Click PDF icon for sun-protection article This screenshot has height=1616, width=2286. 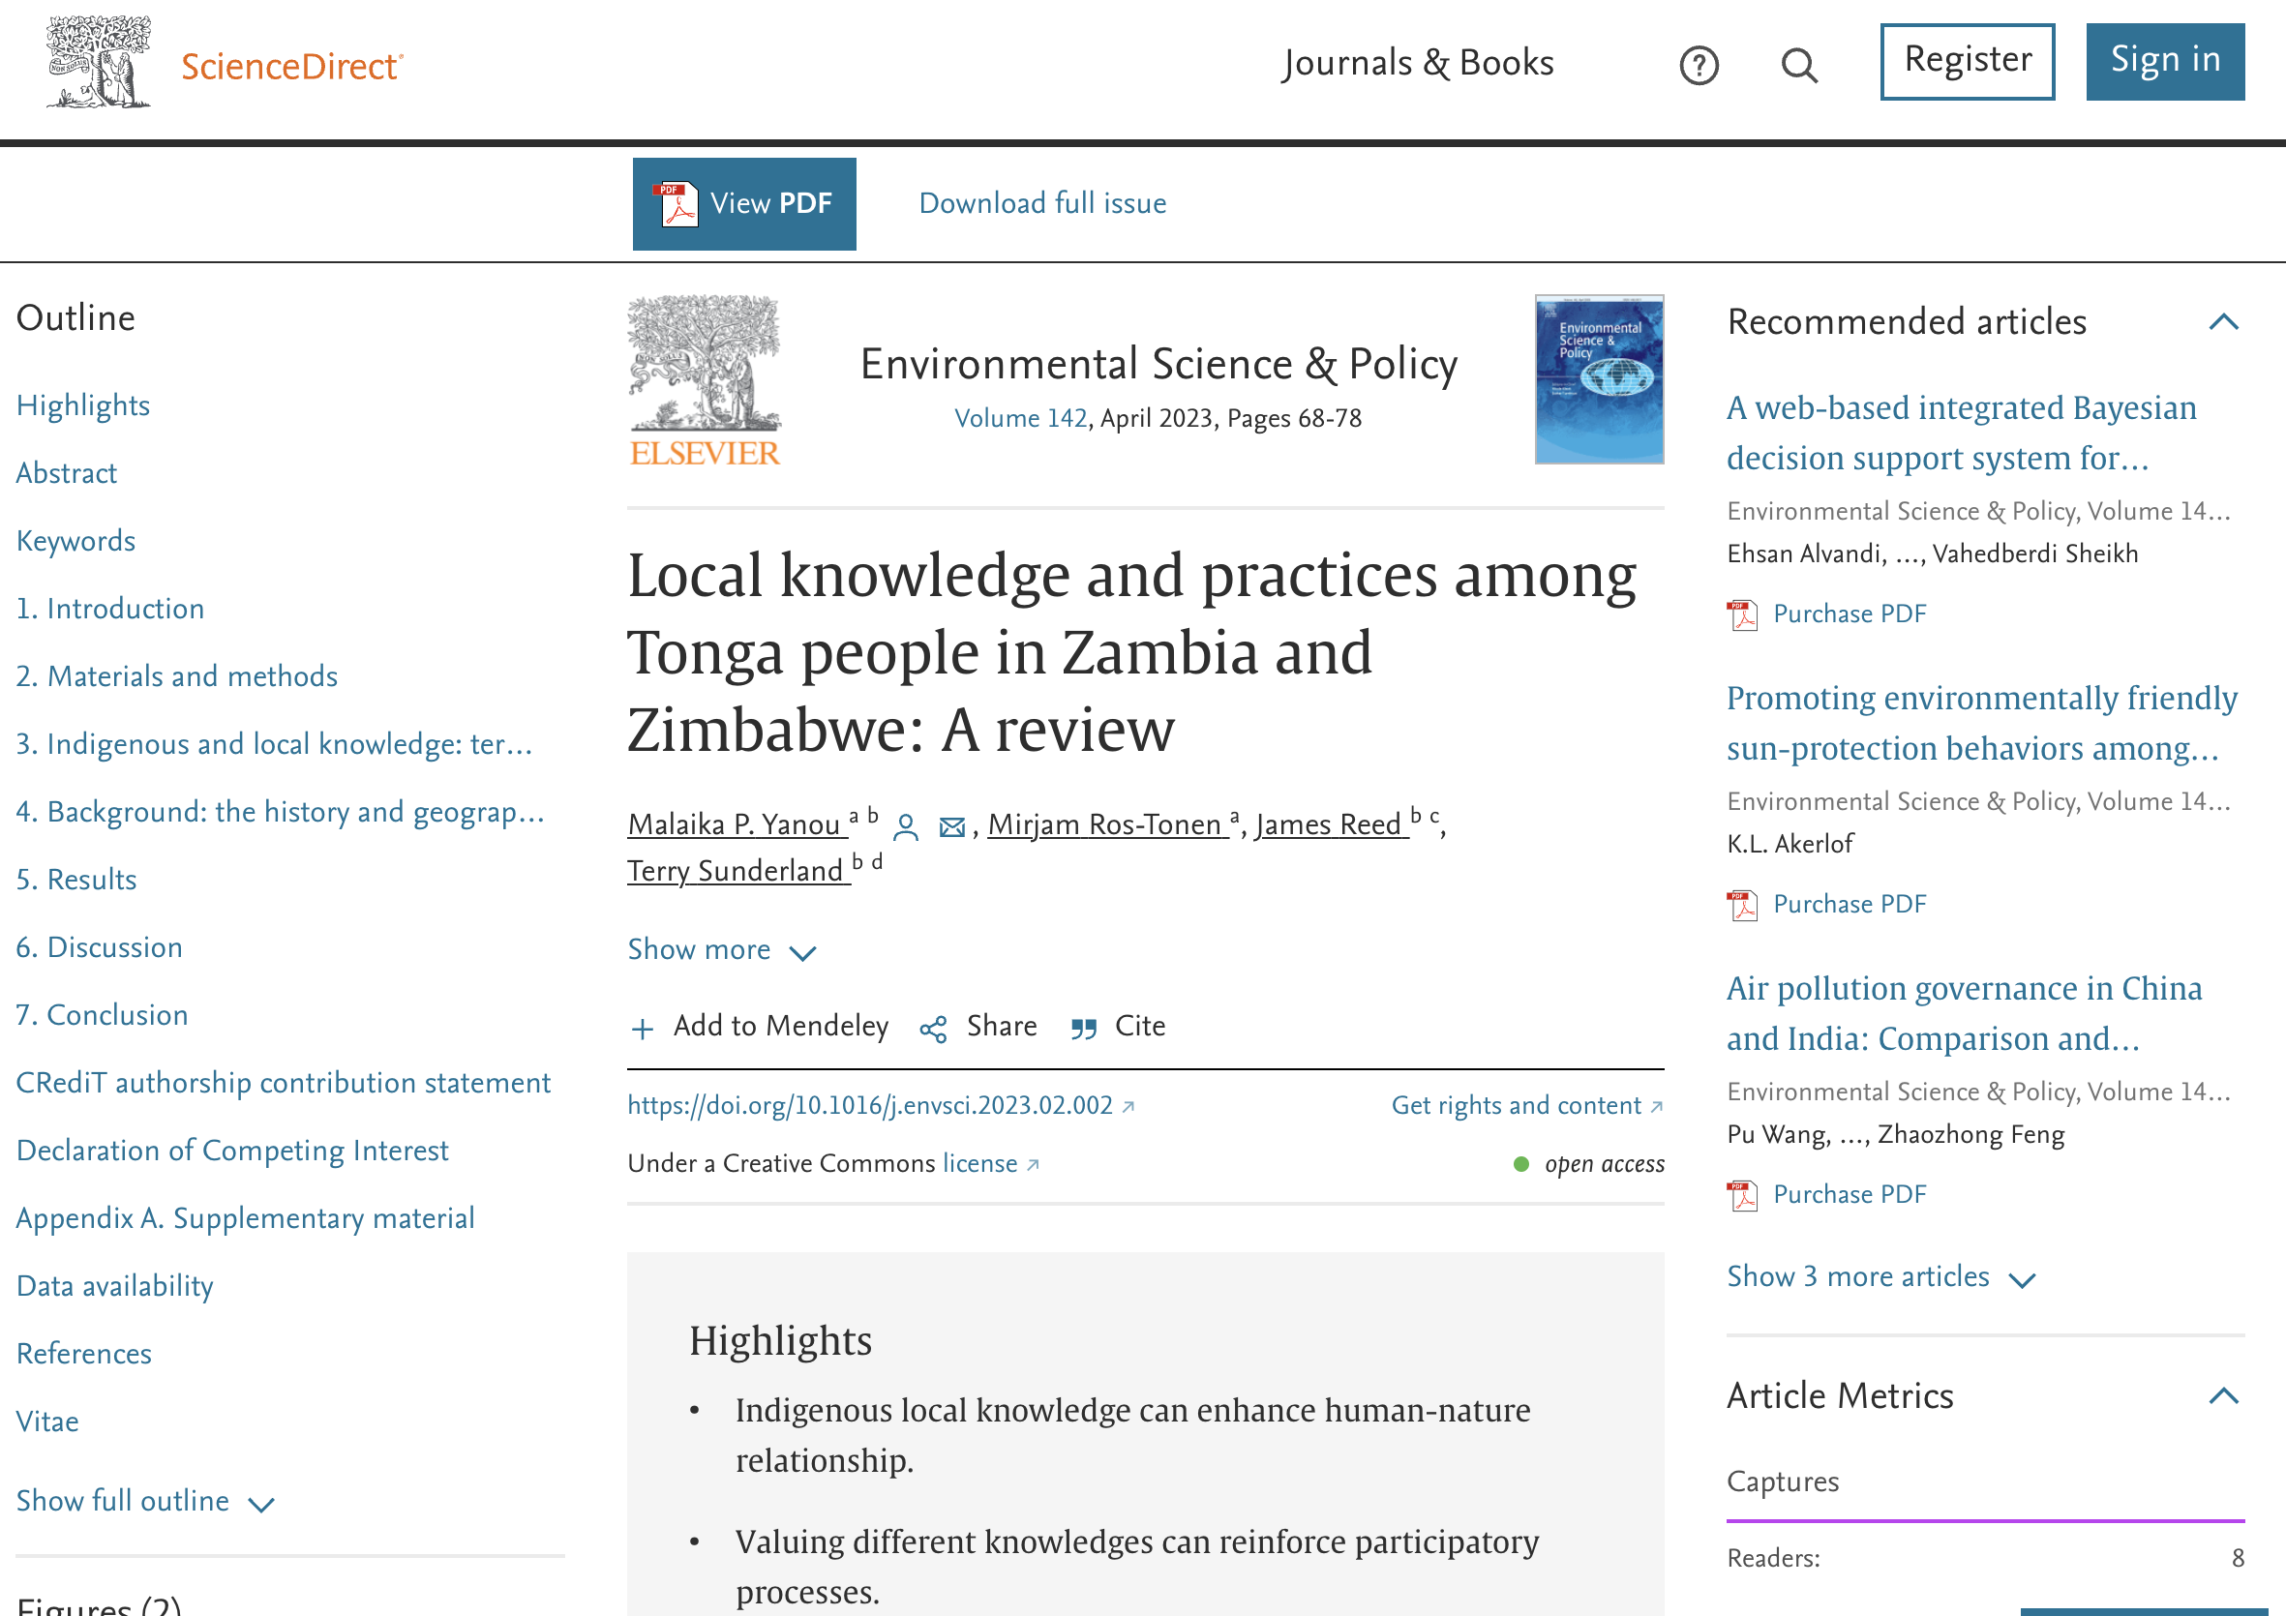[x=1742, y=905]
